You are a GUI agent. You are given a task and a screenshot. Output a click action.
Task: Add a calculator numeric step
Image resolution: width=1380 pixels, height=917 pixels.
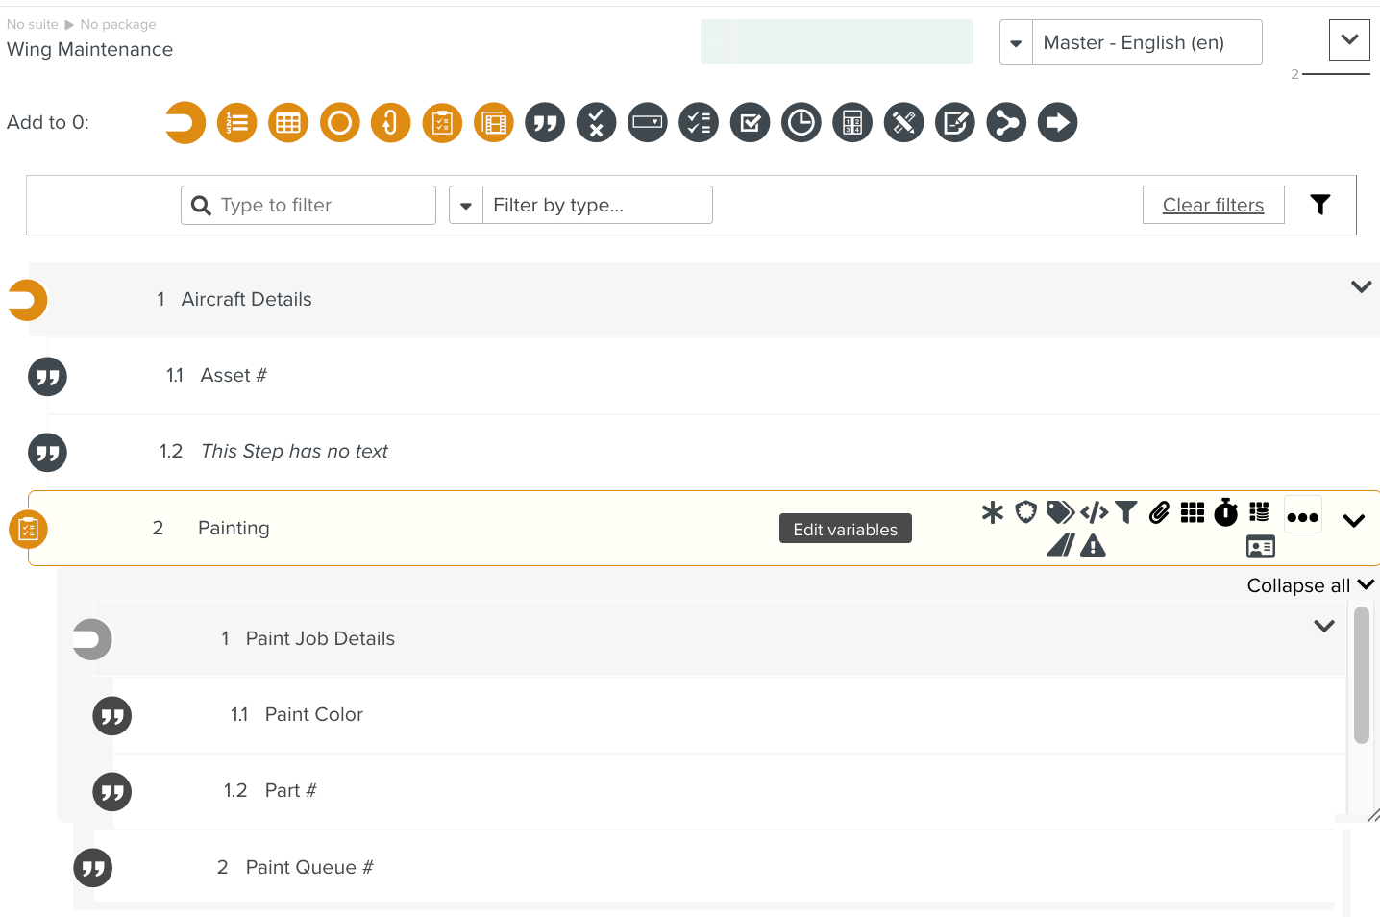(852, 123)
